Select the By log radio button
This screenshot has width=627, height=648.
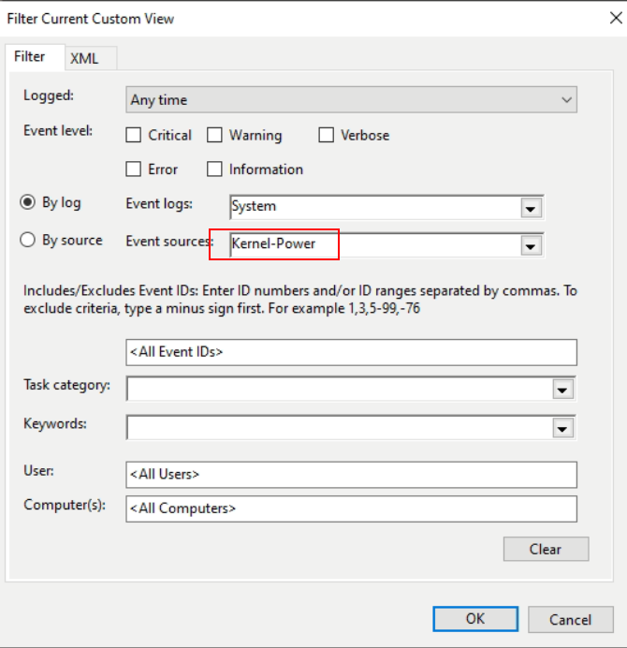(28, 202)
